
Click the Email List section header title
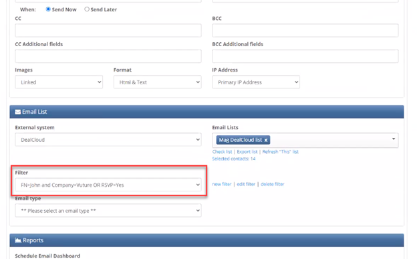click(34, 112)
